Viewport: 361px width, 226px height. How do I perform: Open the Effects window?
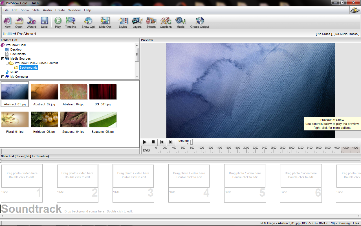tap(151, 22)
